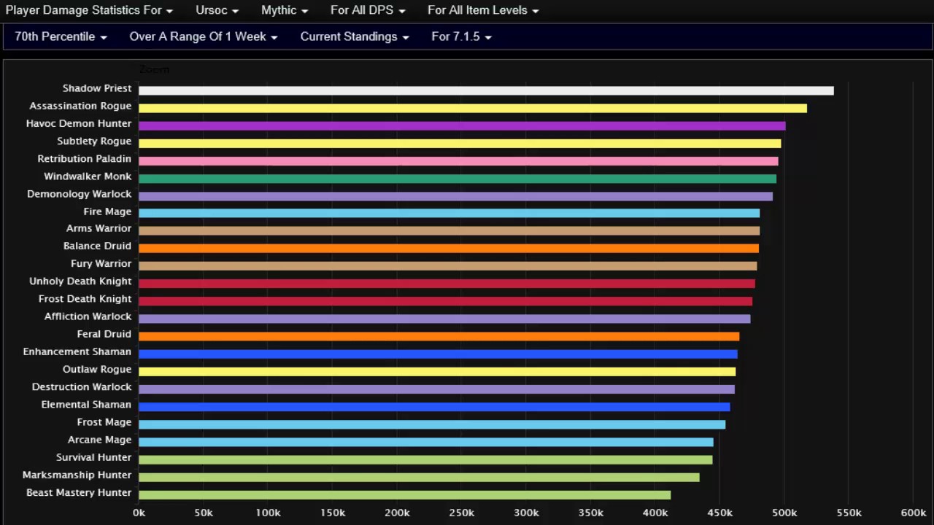Click the Marksmanship Hunter bar
Image resolution: width=934 pixels, height=525 pixels.
(x=419, y=477)
